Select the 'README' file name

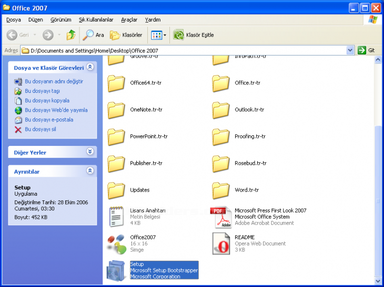click(245, 237)
